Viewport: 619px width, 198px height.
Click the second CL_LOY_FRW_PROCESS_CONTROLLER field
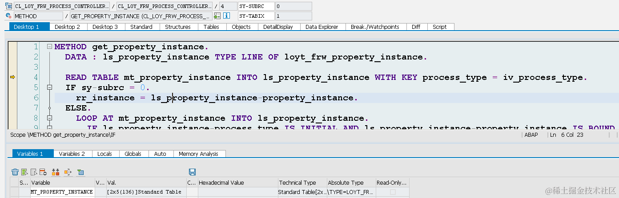pos(165,6)
